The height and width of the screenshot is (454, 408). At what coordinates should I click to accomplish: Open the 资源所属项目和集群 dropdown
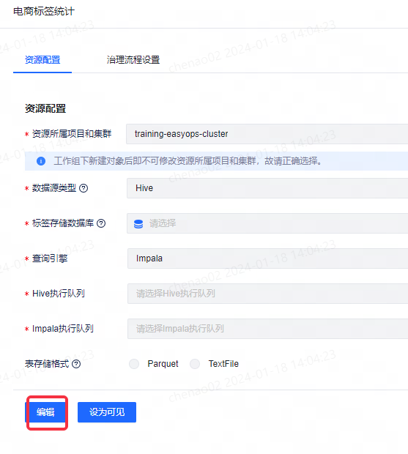[x=267, y=134]
